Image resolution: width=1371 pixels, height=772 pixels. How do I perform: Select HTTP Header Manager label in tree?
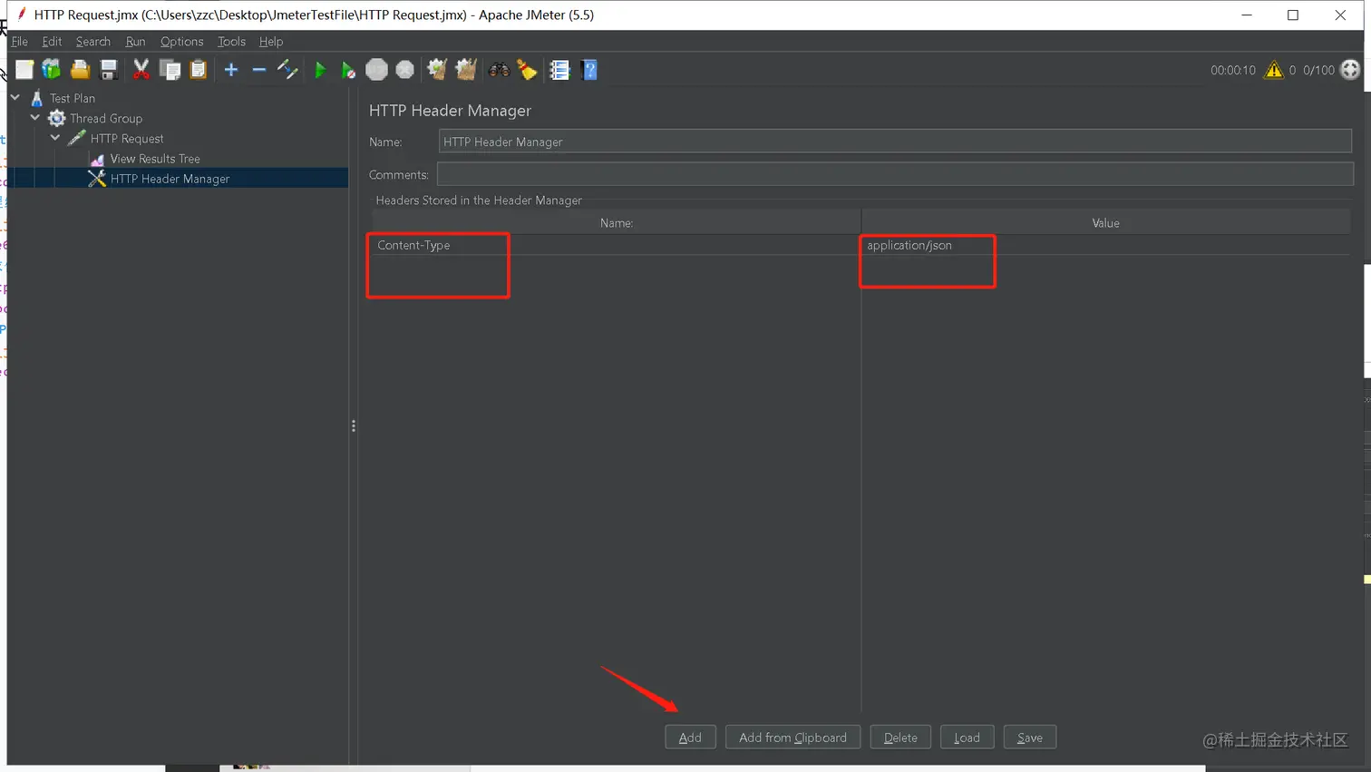point(170,179)
